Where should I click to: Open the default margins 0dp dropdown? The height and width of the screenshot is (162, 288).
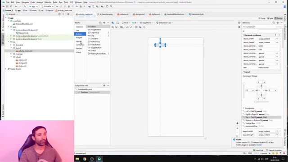tap(121, 27)
